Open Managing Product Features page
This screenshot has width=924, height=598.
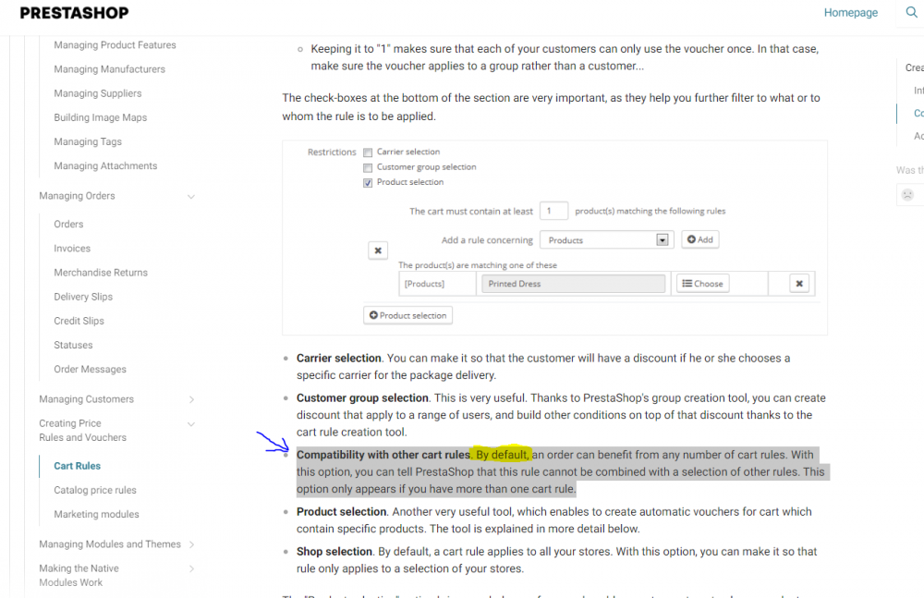(115, 44)
